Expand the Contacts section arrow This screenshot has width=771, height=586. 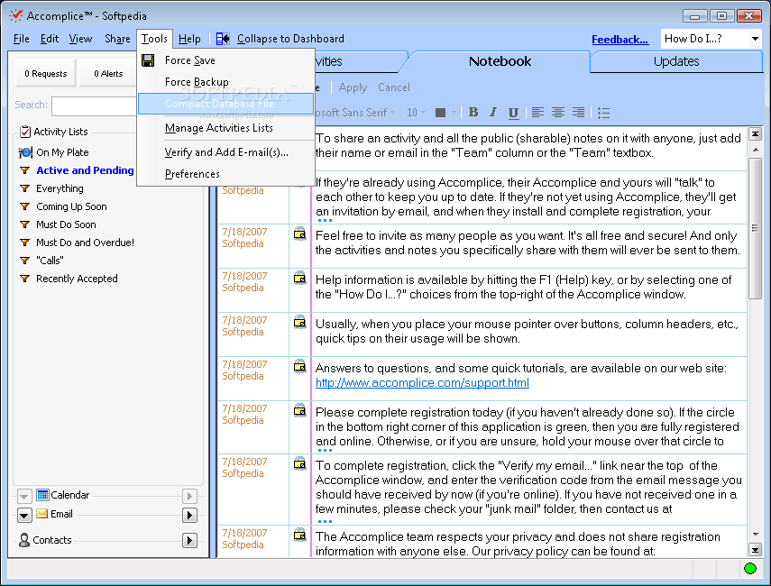[189, 541]
